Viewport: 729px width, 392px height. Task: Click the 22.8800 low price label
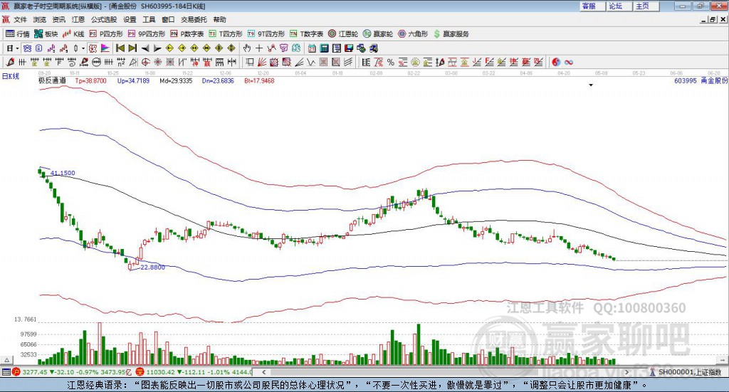point(152,267)
